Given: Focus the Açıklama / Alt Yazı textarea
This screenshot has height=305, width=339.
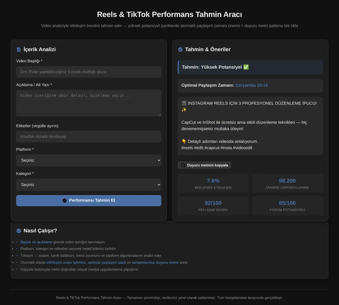Looking at the screenshot, I should coord(89,103).
